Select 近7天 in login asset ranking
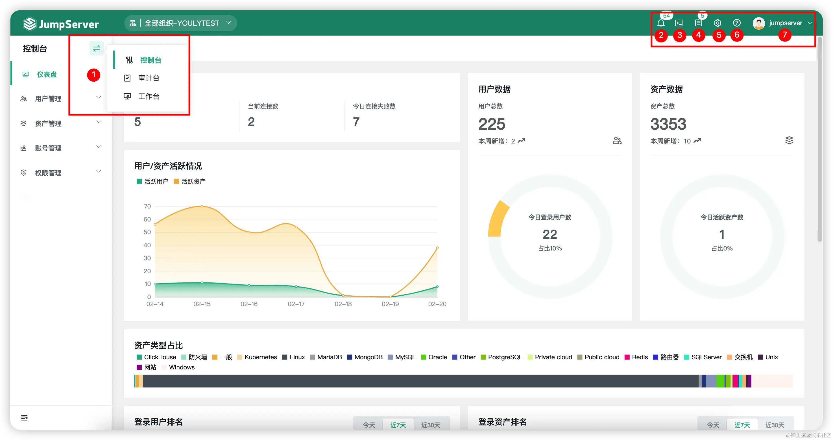This screenshot has height=440, width=833. click(x=742, y=425)
